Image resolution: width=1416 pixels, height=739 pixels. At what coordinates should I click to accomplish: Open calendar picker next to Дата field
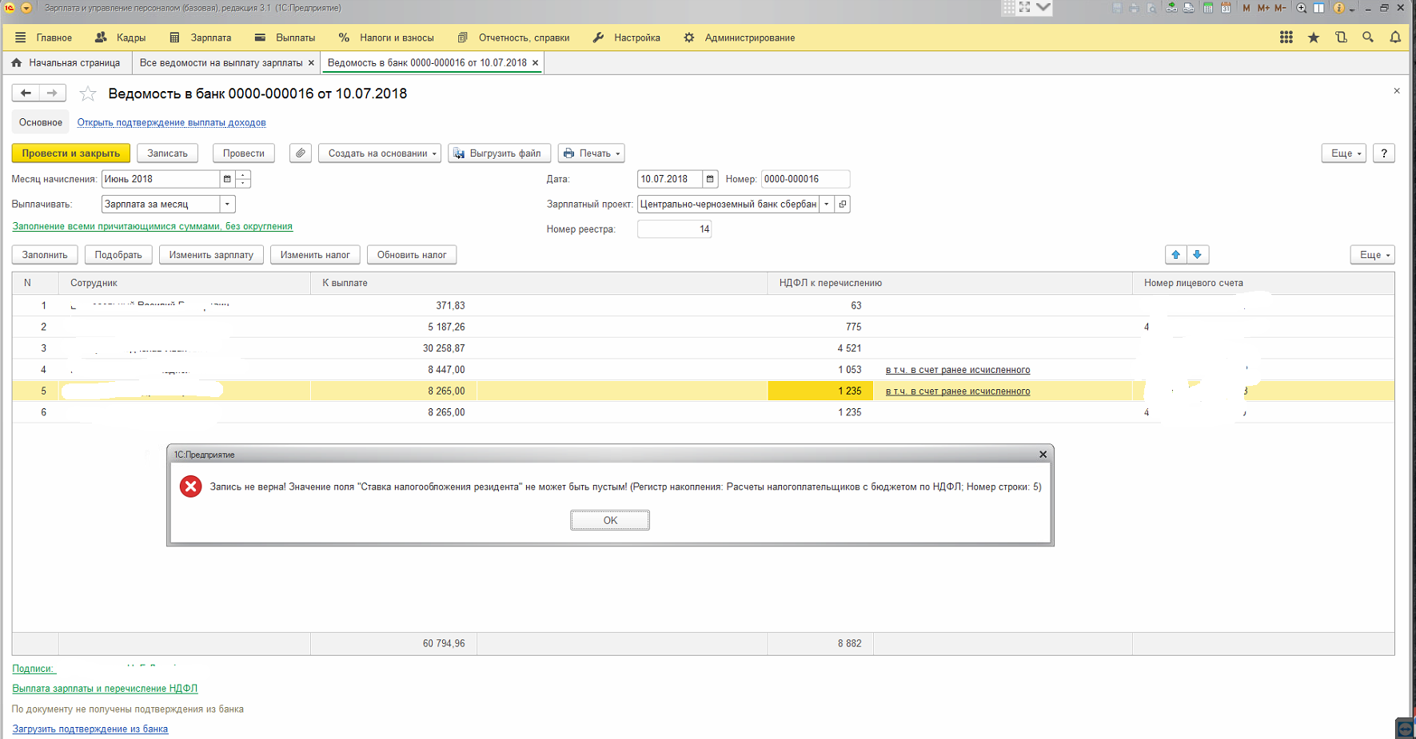[710, 179]
